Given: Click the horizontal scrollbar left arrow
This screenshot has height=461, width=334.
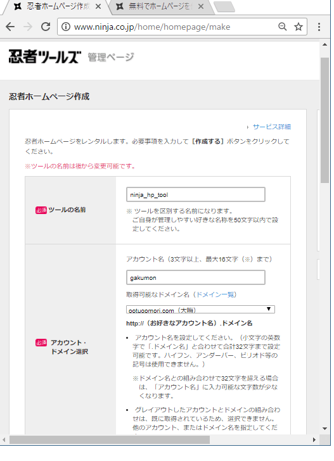Looking at the screenshot, I should (x=4, y=440).
